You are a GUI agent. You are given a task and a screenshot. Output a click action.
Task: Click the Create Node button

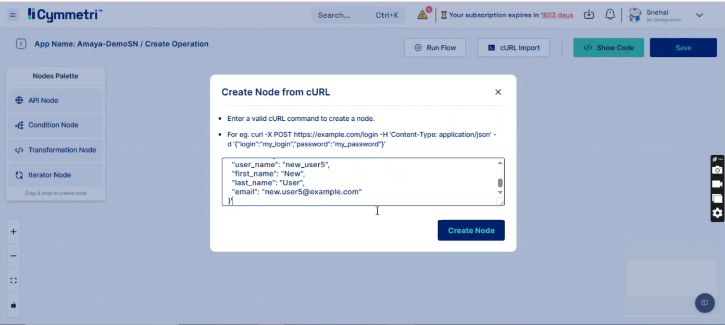tap(471, 230)
